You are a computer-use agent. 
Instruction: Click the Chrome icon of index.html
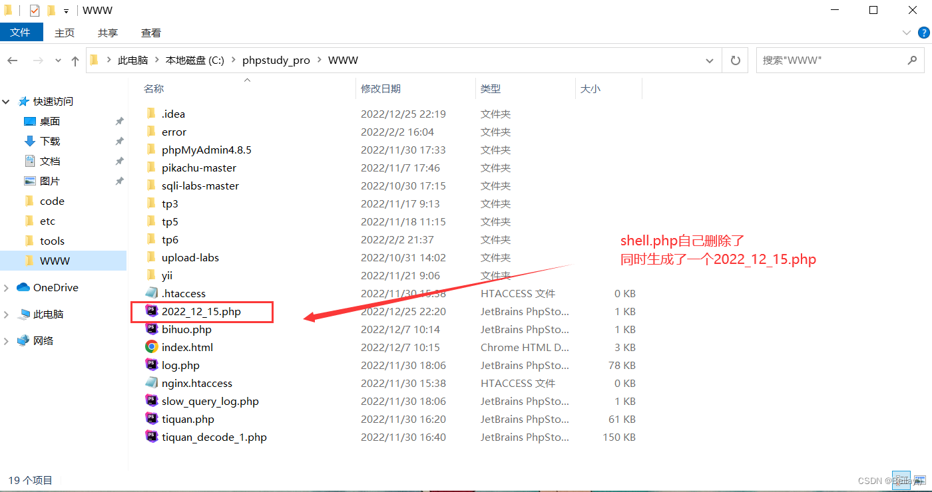tap(151, 346)
